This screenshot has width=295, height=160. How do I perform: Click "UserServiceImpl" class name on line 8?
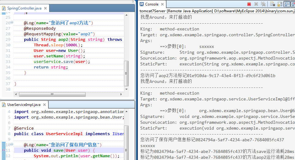click(64, 134)
